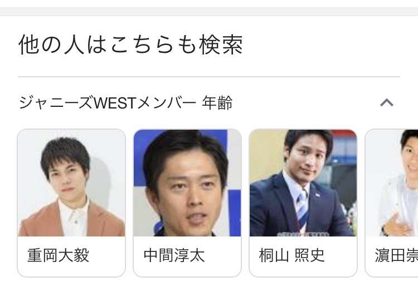This screenshot has width=418, height=291.
Task: Open the 中間淳太 photo thumbnail
Action: point(187,183)
